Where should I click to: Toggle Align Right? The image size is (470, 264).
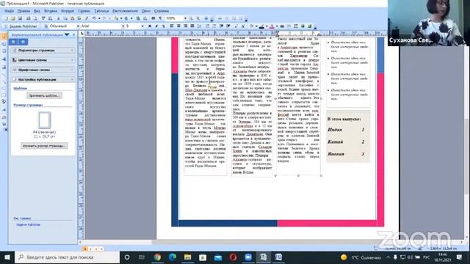(186, 26)
